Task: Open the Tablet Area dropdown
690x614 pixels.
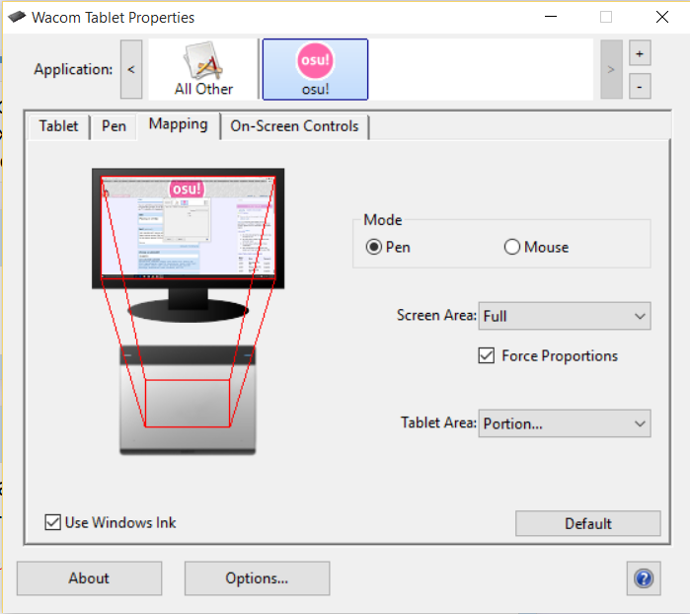Action: 565,423
